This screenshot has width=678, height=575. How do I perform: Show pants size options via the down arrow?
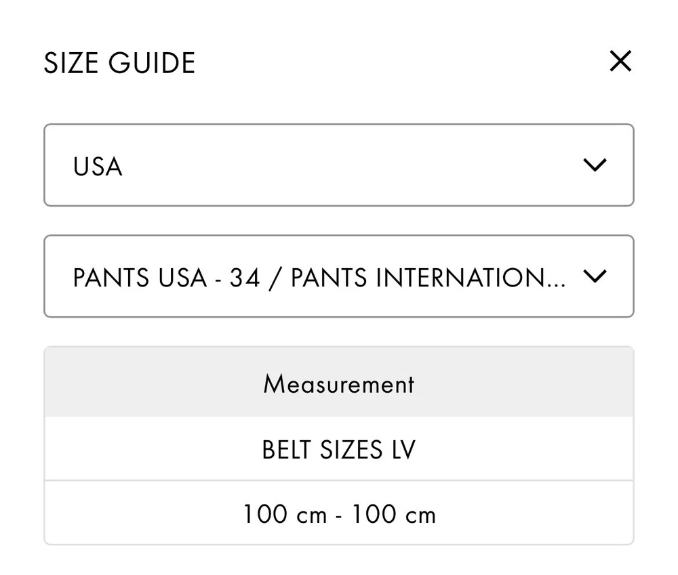pyautogui.click(x=594, y=276)
